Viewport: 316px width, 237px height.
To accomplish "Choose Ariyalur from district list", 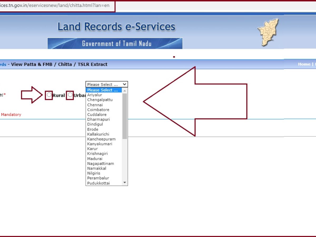I will click(x=95, y=95).
